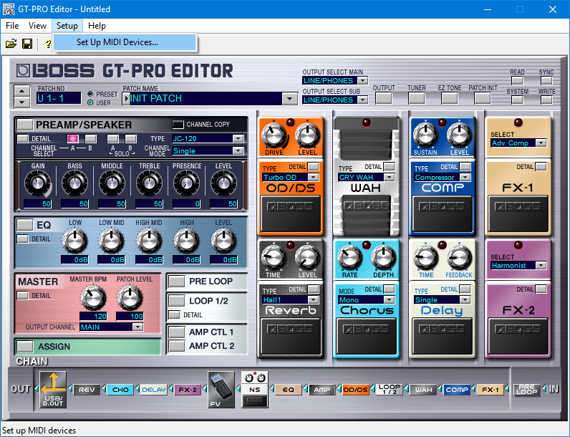Click the PATCH NO. up arrow
This screenshot has width=570, height=437.
coord(21,91)
